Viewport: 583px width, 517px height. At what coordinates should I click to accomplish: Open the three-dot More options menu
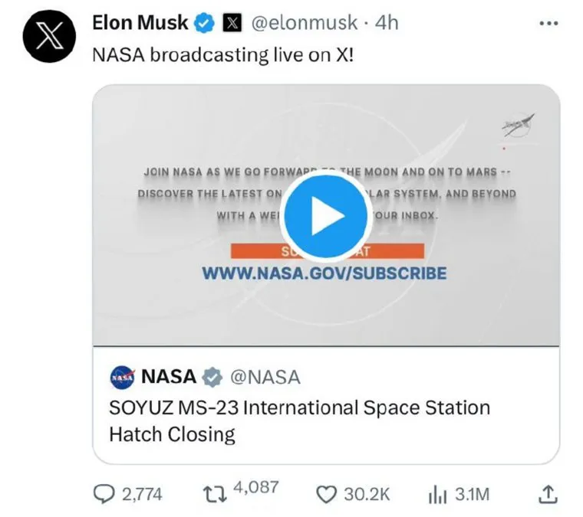[549, 24]
